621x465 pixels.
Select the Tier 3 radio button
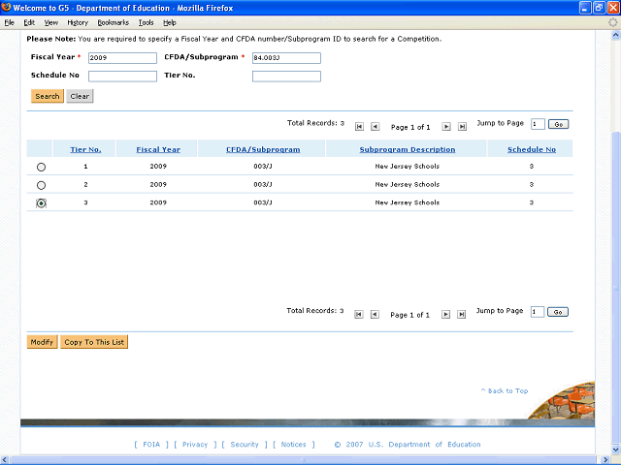pyautogui.click(x=41, y=203)
